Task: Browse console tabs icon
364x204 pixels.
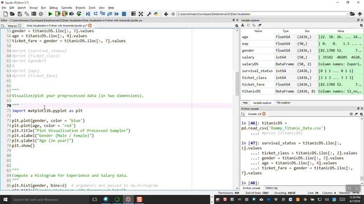Action: click(x=243, y=114)
